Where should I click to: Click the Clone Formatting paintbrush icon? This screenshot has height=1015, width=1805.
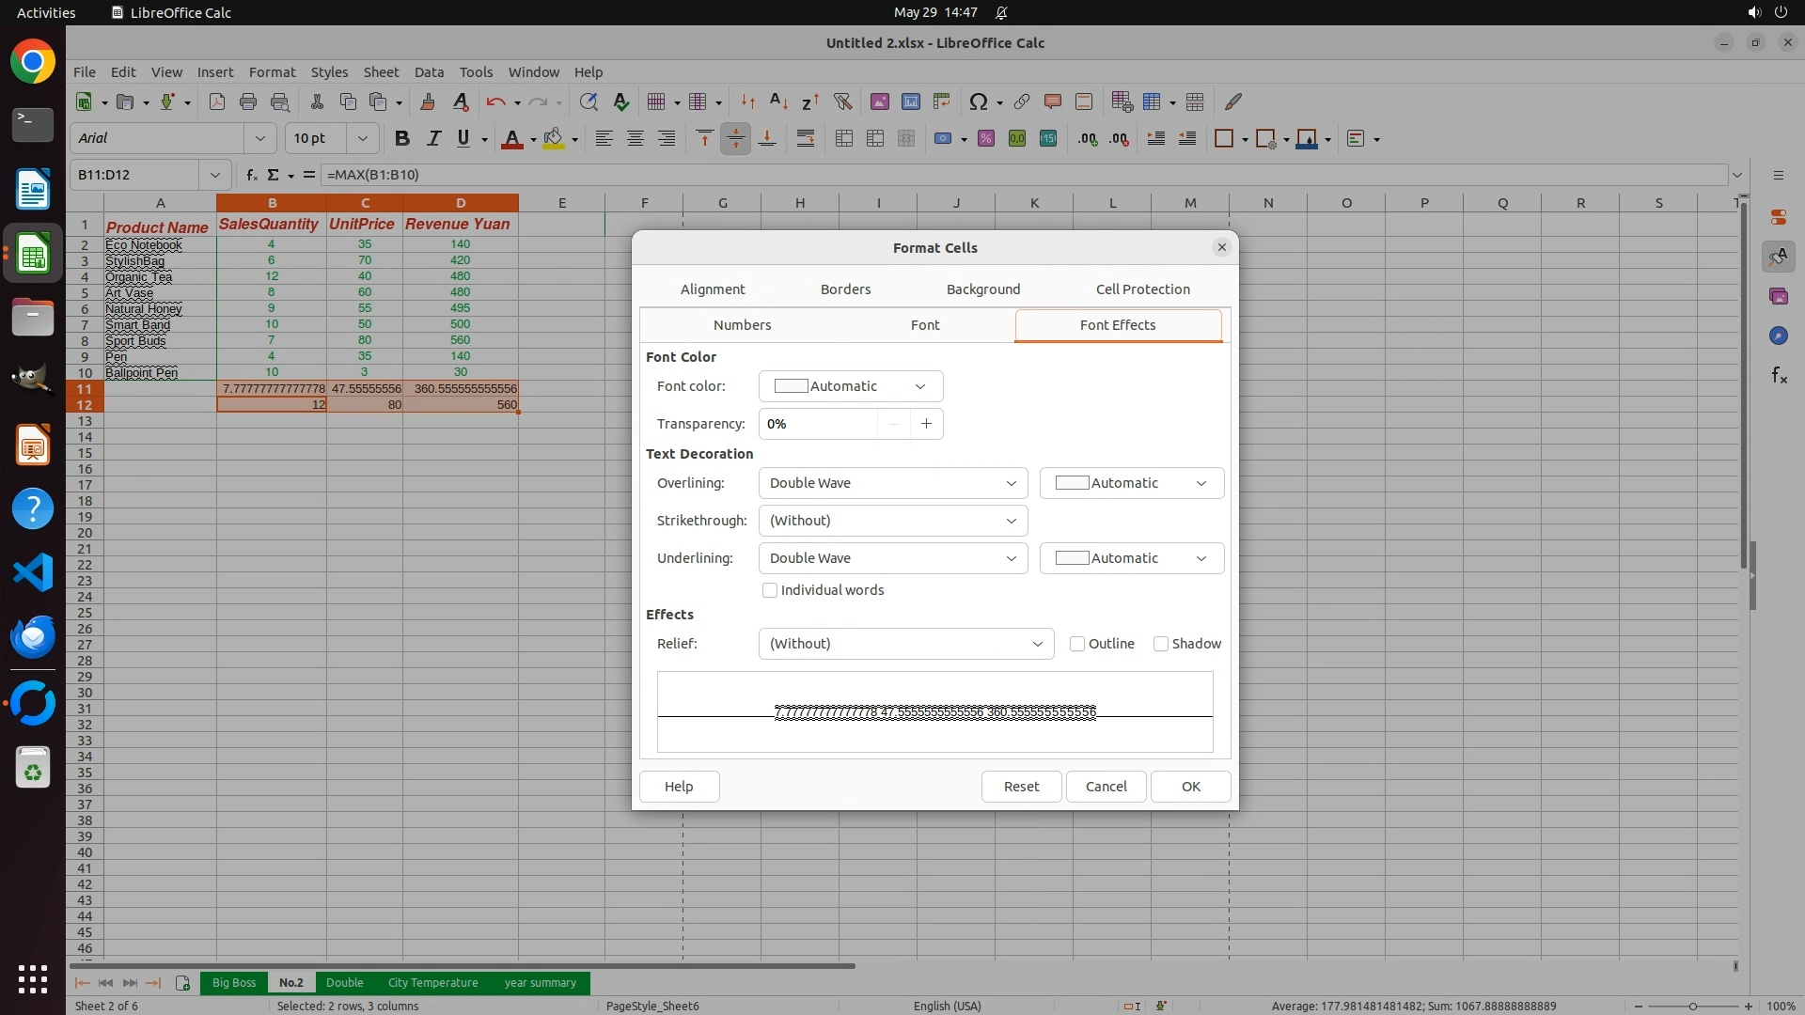coord(428,101)
